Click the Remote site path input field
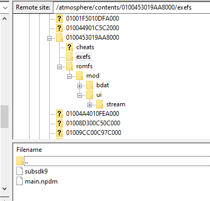The height and width of the screenshot is (201, 210). pyautogui.click(x=132, y=7)
